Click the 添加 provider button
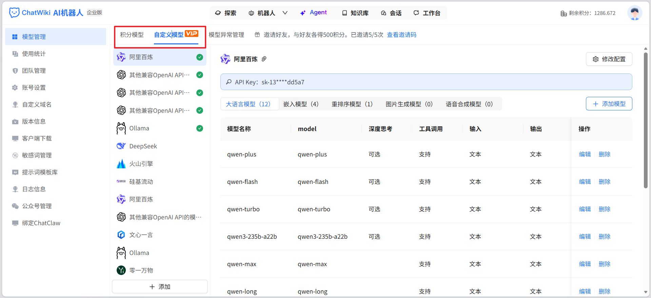This screenshot has width=651, height=298. tap(160, 286)
